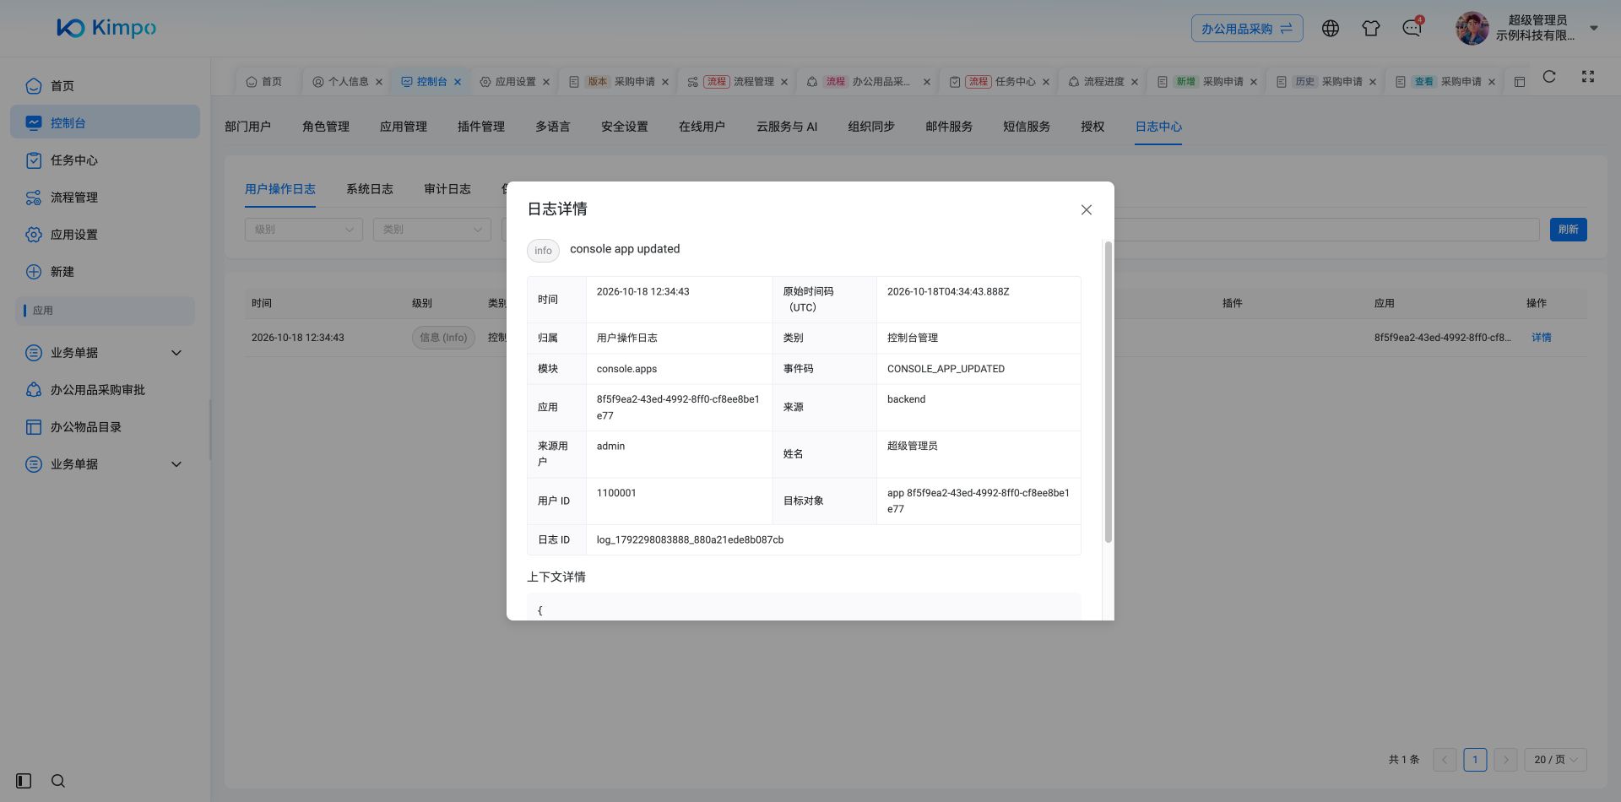Switch to the 审计日志 tab

pyautogui.click(x=447, y=189)
